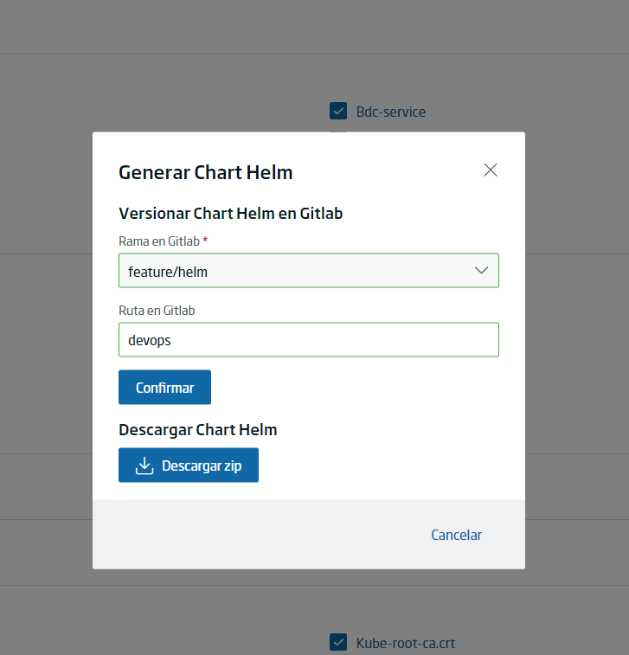Image resolution: width=629 pixels, height=655 pixels.
Task: Click the Descargar Chart Helm heading
Action: [197, 430]
